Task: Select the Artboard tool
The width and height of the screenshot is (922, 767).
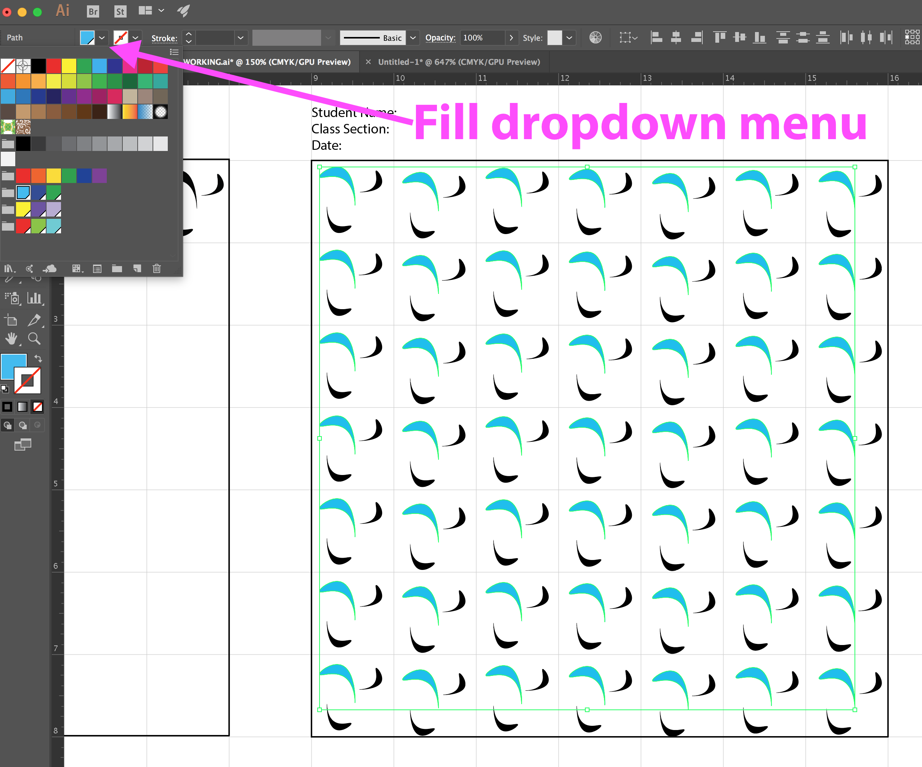Action: pos(11,320)
